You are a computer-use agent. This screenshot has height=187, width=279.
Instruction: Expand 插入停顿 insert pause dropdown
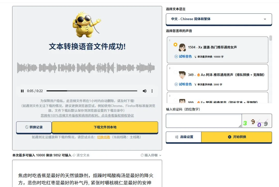151,155
